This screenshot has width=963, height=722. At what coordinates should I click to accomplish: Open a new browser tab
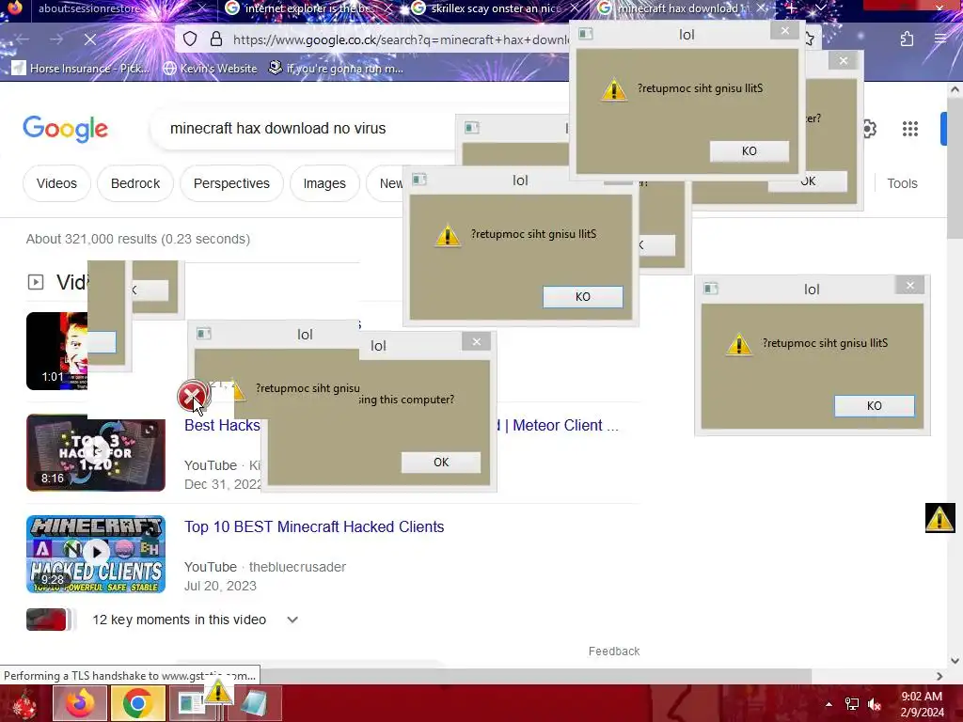[792, 8]
